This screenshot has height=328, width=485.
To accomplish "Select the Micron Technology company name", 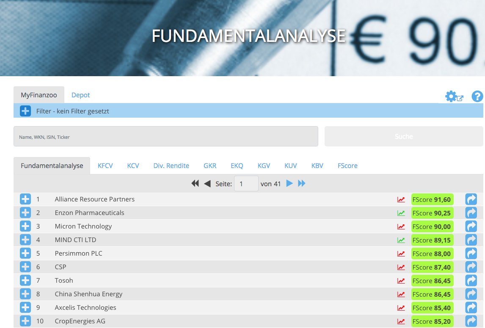I will point(83,226).
